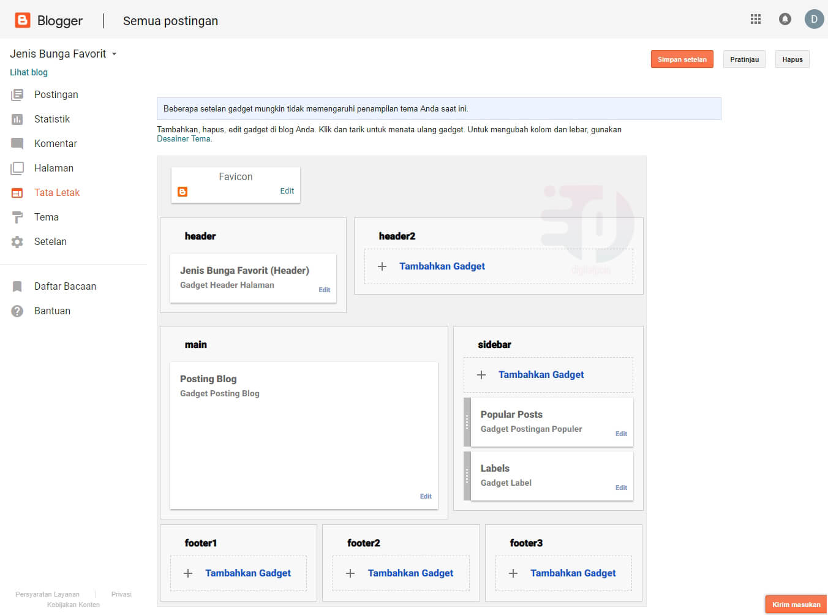This screenshot has height=615, width=828.
Task: Grab the Popular Posts drag handle
Action: tap(467, 422)
